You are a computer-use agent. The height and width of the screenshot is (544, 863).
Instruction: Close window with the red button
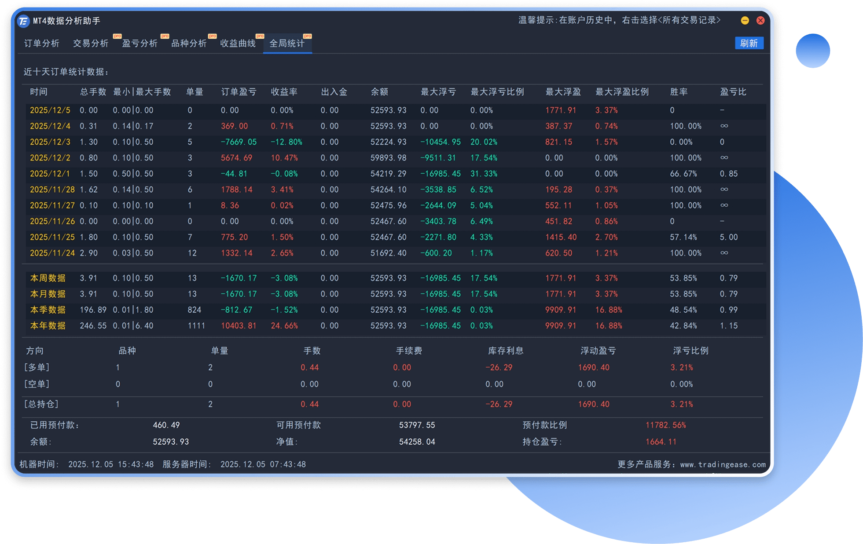pyautogui.click(x=760, y=20)
